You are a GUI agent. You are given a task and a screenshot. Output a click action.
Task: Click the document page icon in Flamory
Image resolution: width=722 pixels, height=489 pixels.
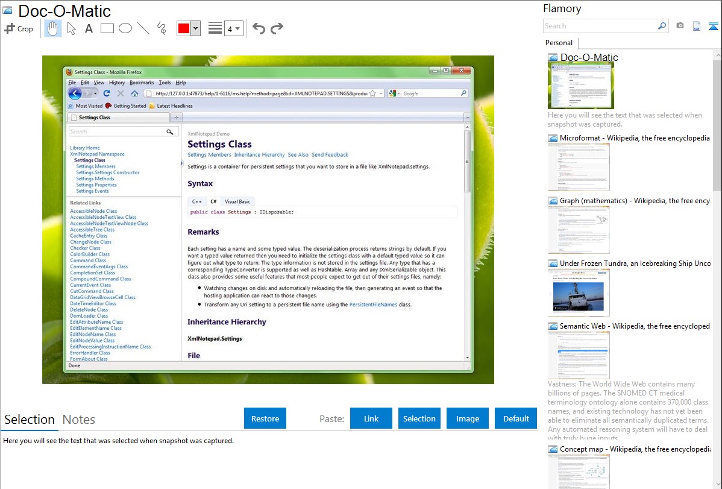click(x=697, y=27)
